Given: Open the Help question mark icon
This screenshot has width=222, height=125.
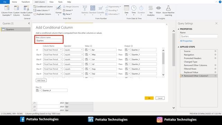Looking at the screenshot, I should click(220, 2).
